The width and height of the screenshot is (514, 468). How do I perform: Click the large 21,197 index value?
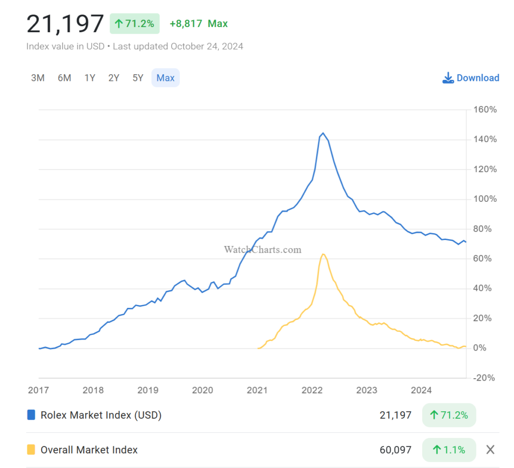coord(65,24)
